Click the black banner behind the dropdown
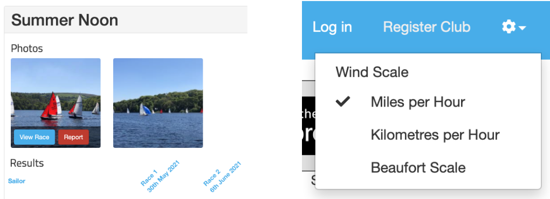 pyautogui.click(x=308, y=126)
